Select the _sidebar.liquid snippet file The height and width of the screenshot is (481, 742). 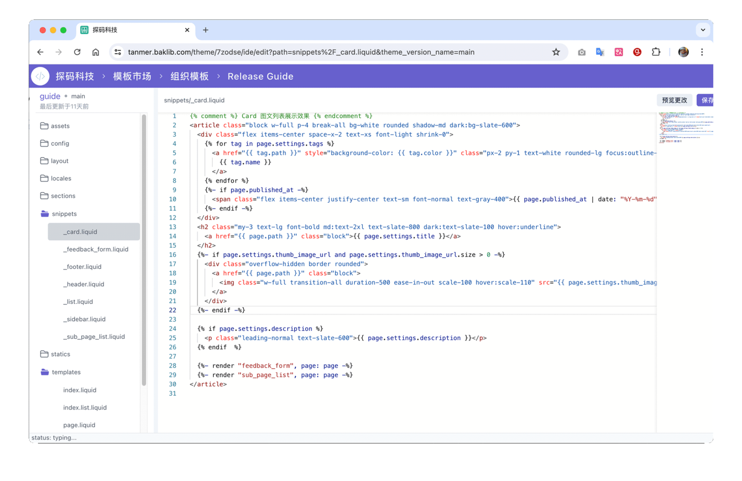click(84, 319)
